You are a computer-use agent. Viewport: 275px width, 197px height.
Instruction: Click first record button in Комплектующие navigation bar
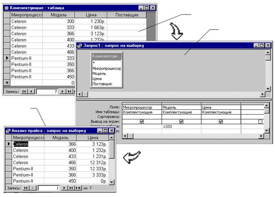coord(24,91)
